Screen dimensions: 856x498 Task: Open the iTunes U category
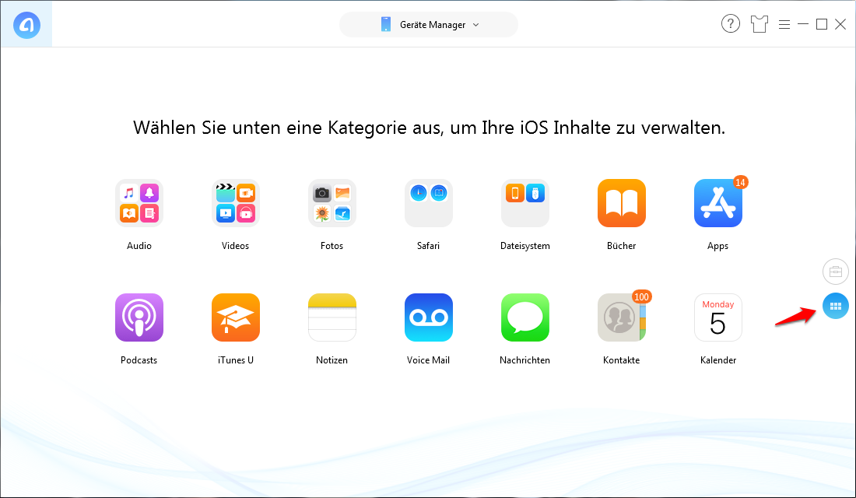[235, 317]
